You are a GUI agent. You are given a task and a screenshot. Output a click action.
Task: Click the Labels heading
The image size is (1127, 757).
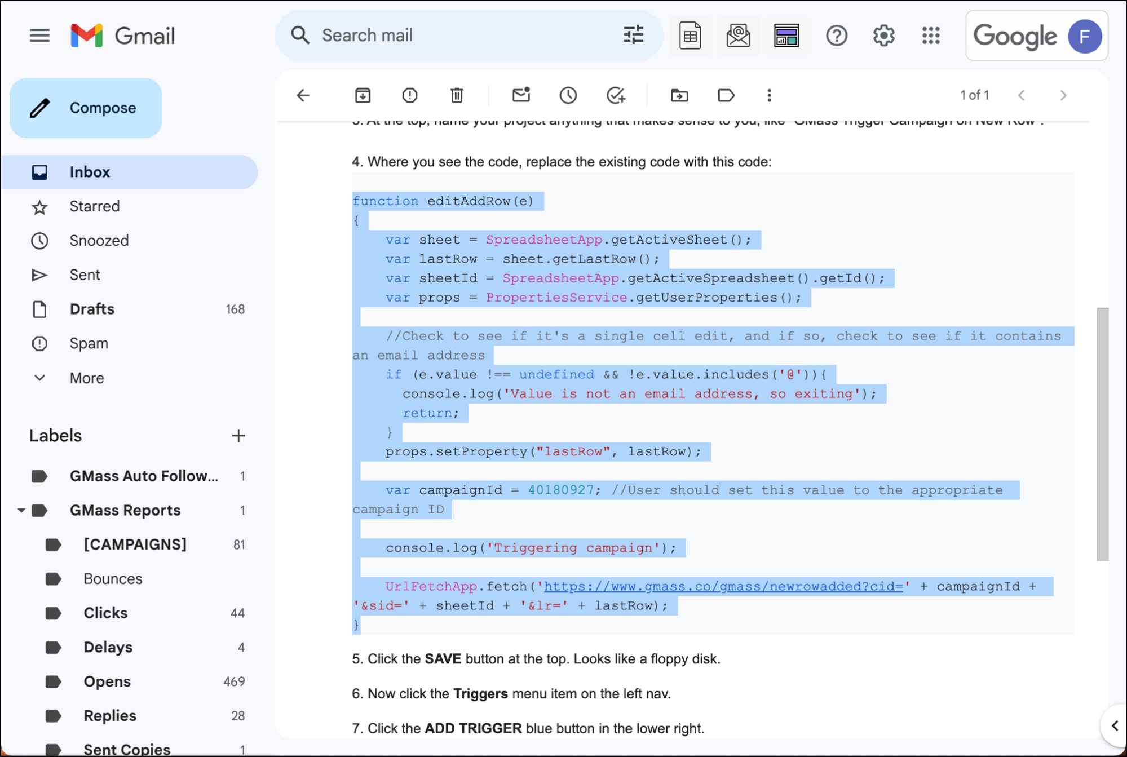[55, 436]
